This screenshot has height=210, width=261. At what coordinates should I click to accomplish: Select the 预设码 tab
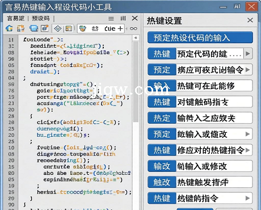point(41,18)
